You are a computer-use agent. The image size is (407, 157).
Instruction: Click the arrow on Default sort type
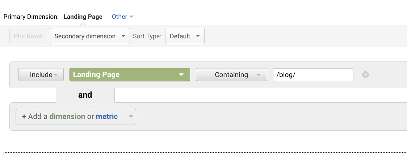198,36
